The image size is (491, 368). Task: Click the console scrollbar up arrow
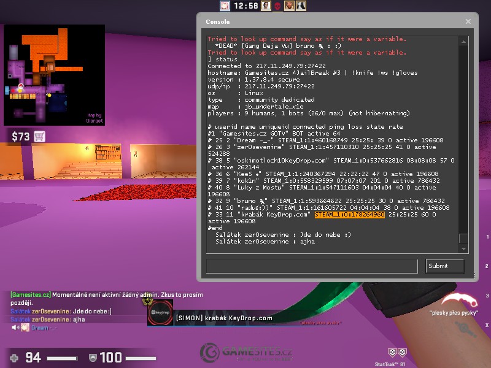(x=463, y=40)
